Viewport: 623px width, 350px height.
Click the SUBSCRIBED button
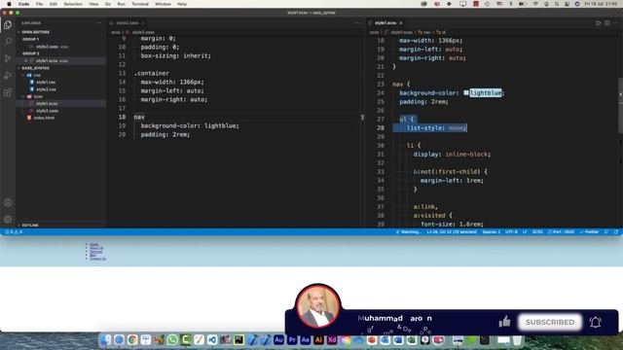pos(550,322)
